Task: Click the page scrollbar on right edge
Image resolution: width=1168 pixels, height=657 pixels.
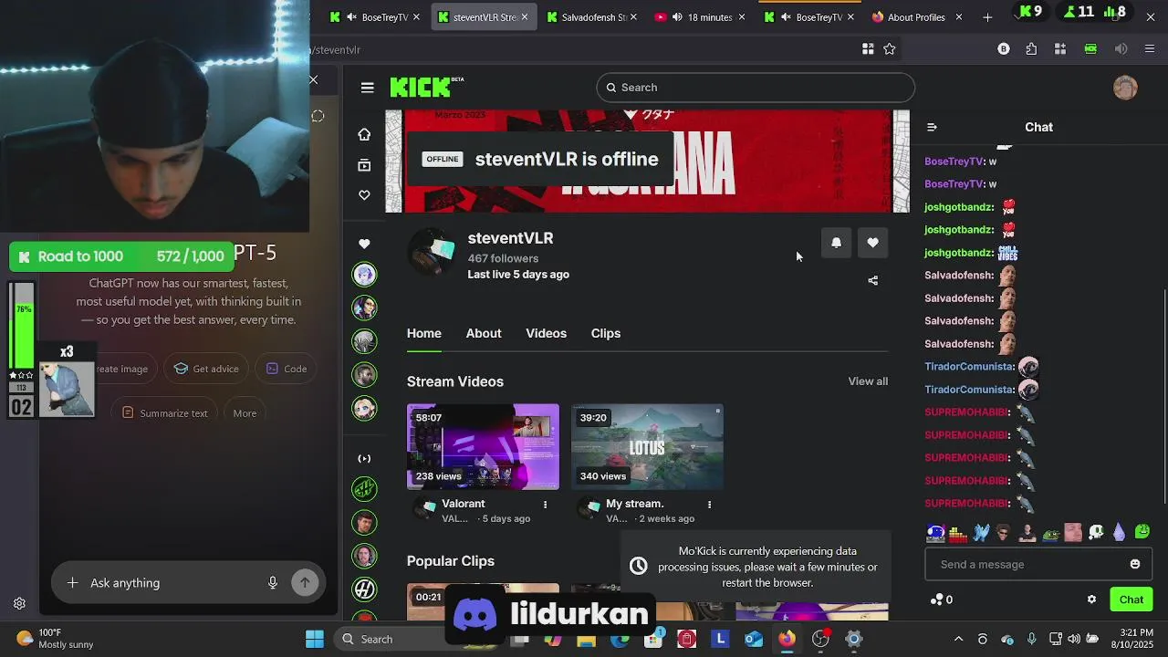Action: (x=1164, y=397)
